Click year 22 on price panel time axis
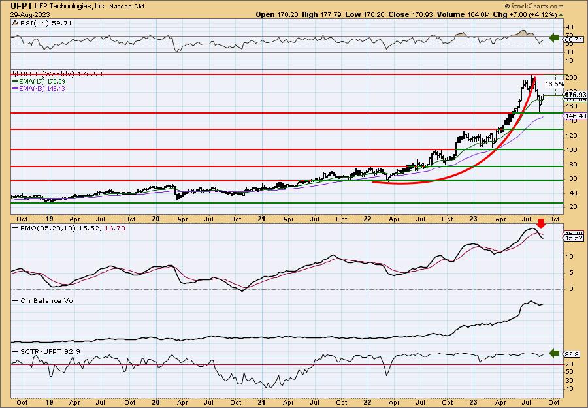Screen dimensions: 588x408 tap(367, 219)
